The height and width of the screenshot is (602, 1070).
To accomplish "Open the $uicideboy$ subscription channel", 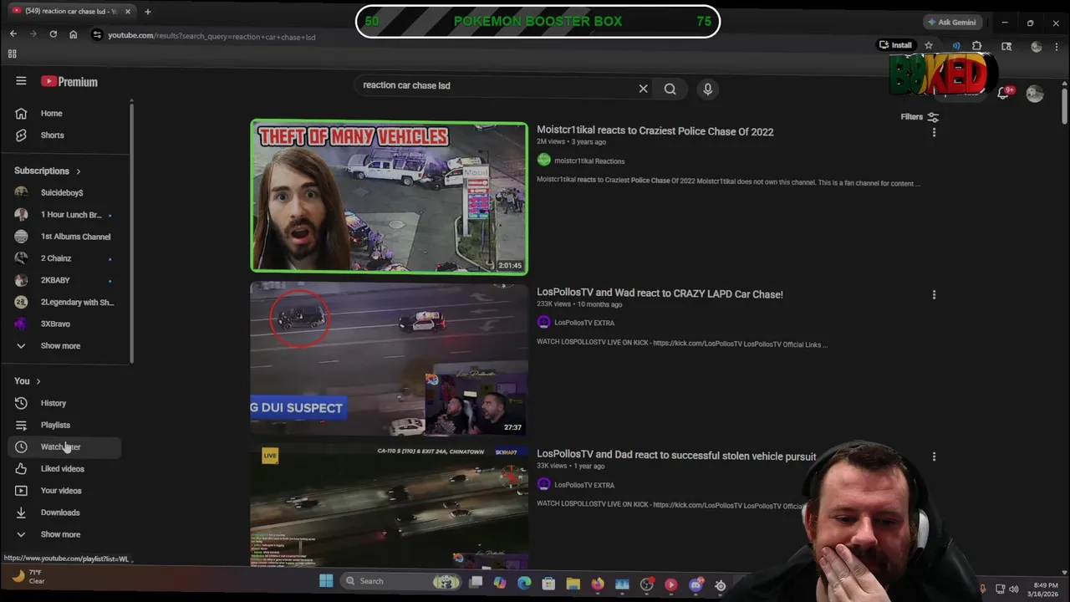I will (65, 192).
